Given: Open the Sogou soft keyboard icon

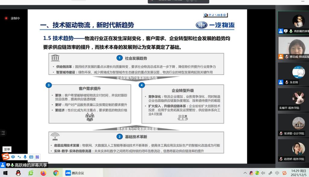Looking at the screenshot, I should (31, 157).
